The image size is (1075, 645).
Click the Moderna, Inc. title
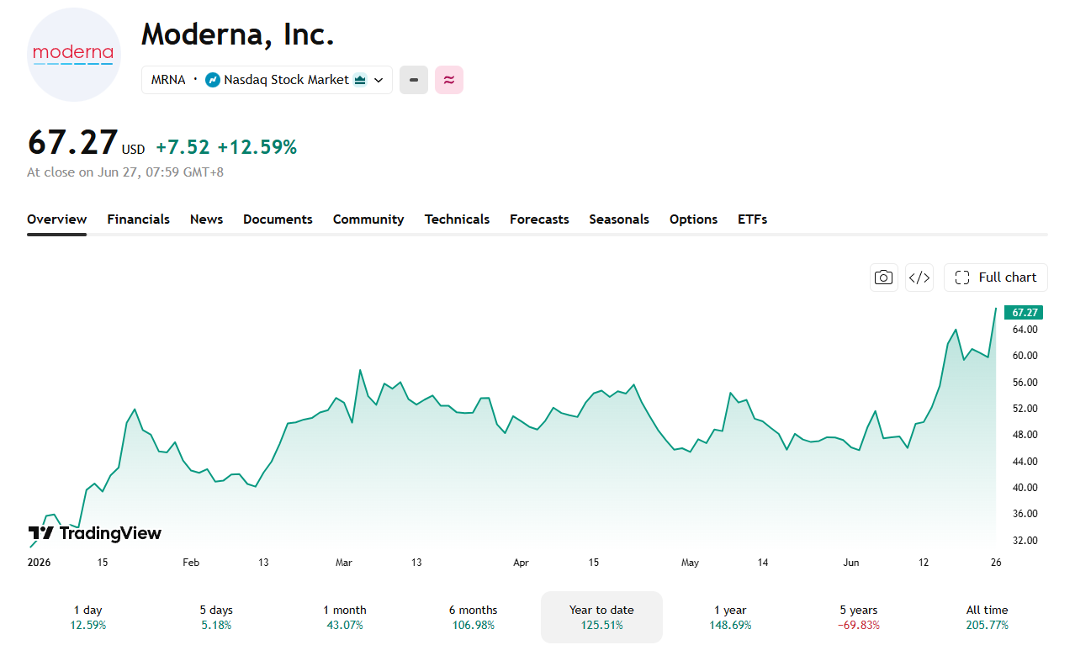coord(238,34)
